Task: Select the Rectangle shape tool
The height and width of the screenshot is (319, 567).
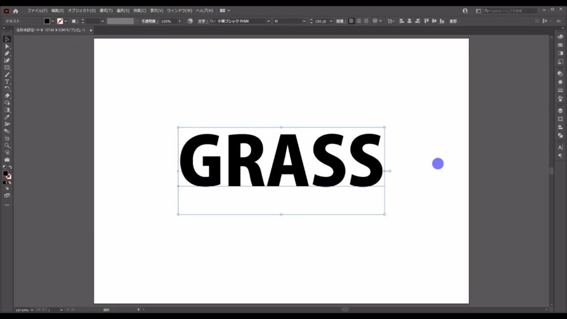Action: click(7, 68)
